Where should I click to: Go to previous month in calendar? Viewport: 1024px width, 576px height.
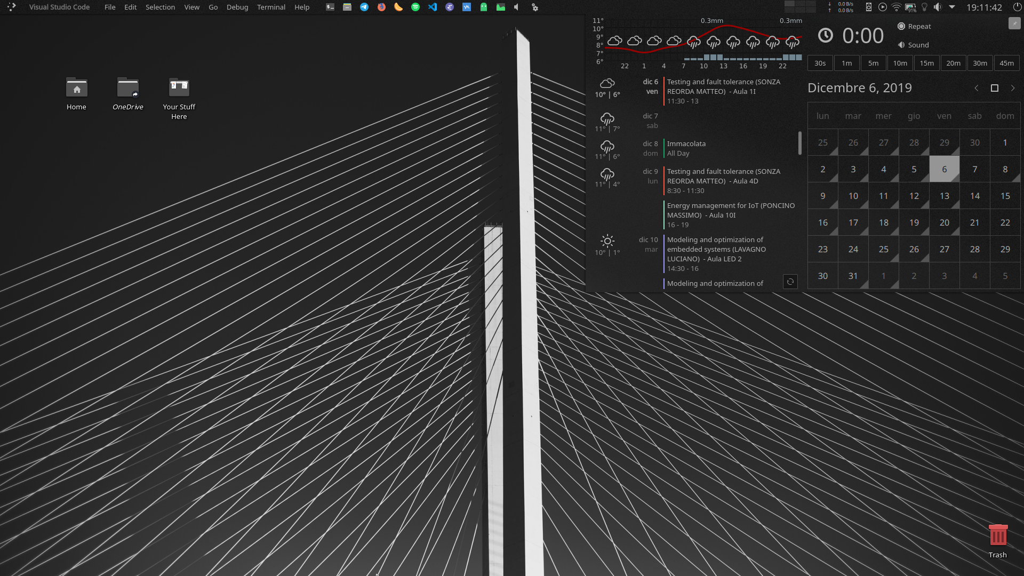pos(977,88)
